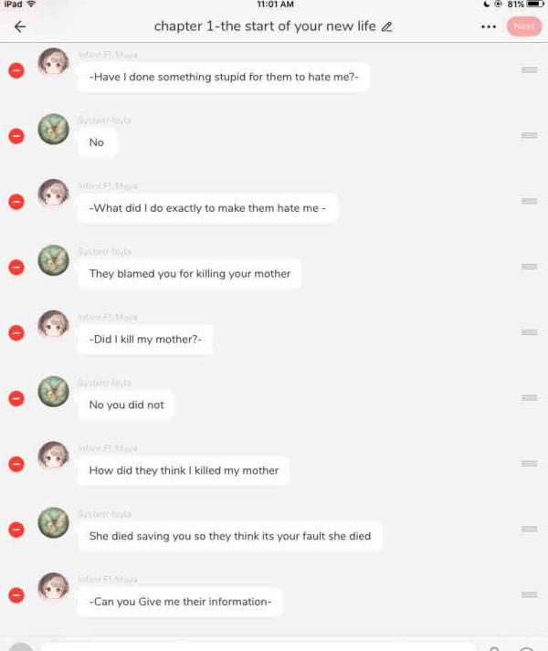
Task: Remove 'They blamed you for killing' message
Action: tap(16, 268)
